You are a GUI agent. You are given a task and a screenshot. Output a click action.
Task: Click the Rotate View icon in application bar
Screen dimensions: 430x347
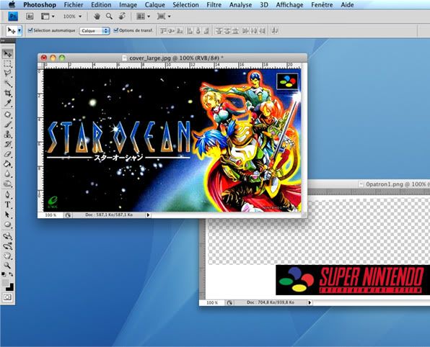coord(122,17)
